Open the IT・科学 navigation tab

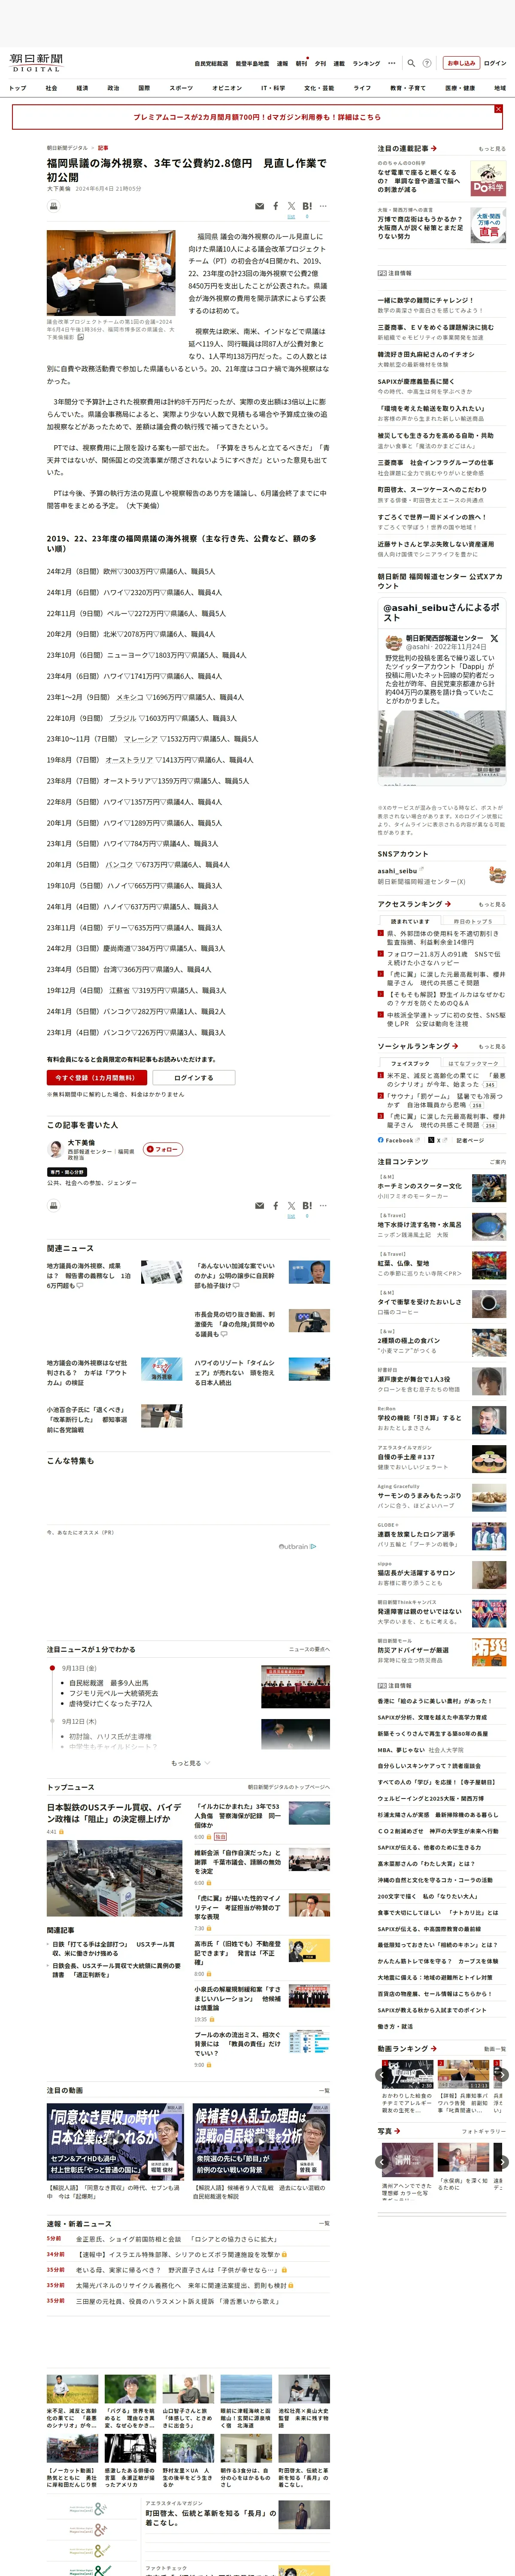point(273,88)
